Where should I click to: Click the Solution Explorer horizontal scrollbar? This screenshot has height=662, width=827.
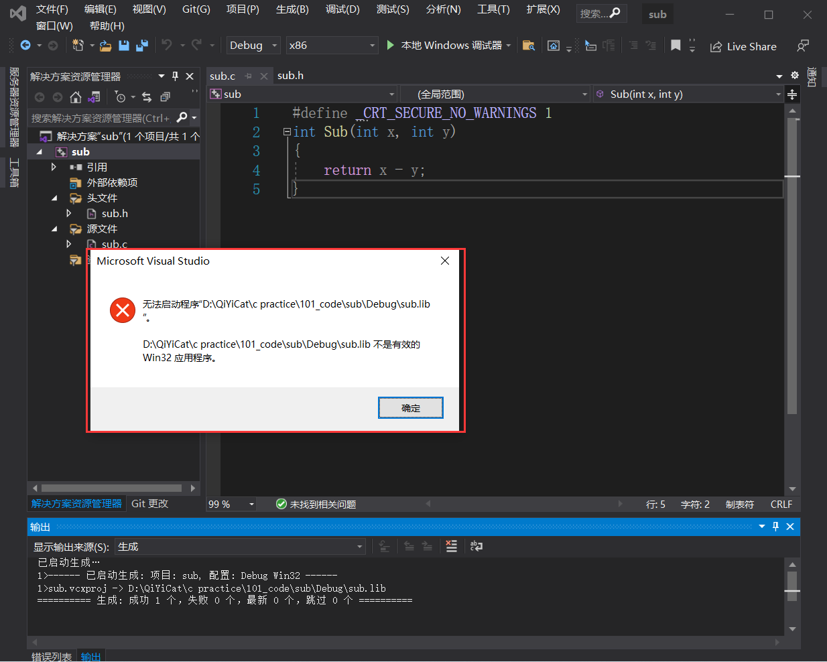[x=112, y=488]
